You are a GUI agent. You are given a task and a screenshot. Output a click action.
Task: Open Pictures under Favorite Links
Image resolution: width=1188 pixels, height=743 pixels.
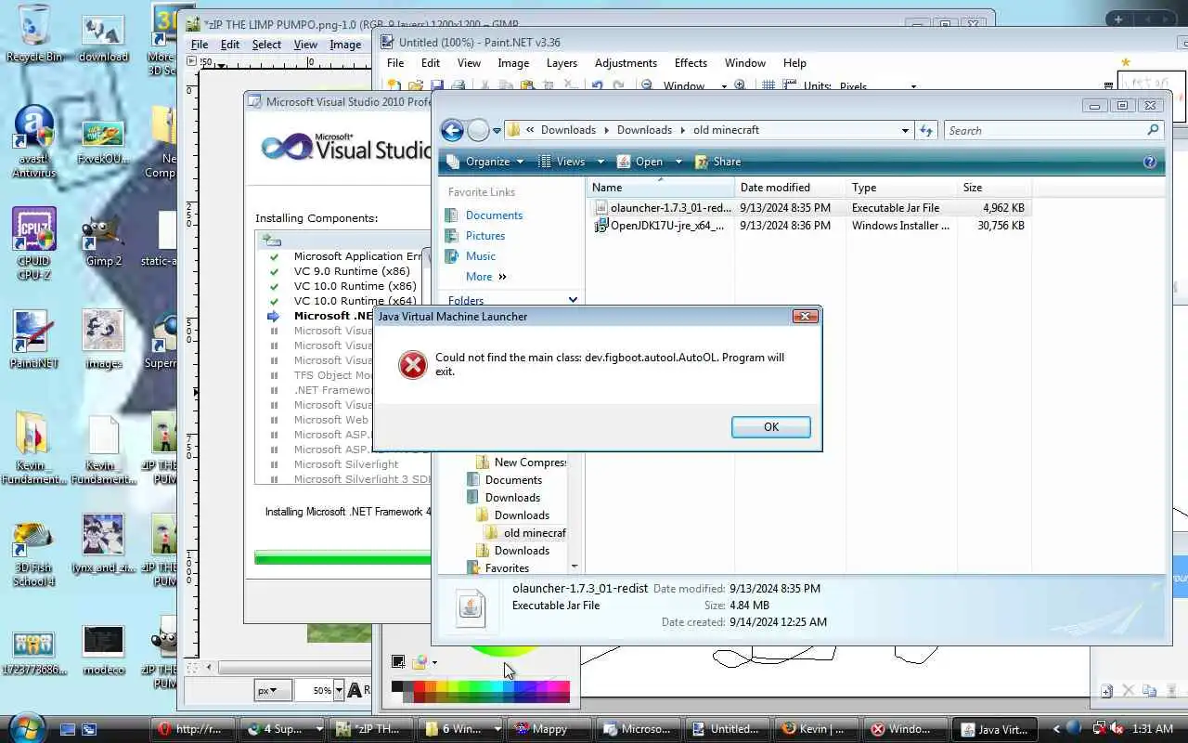tap(484, 236)
